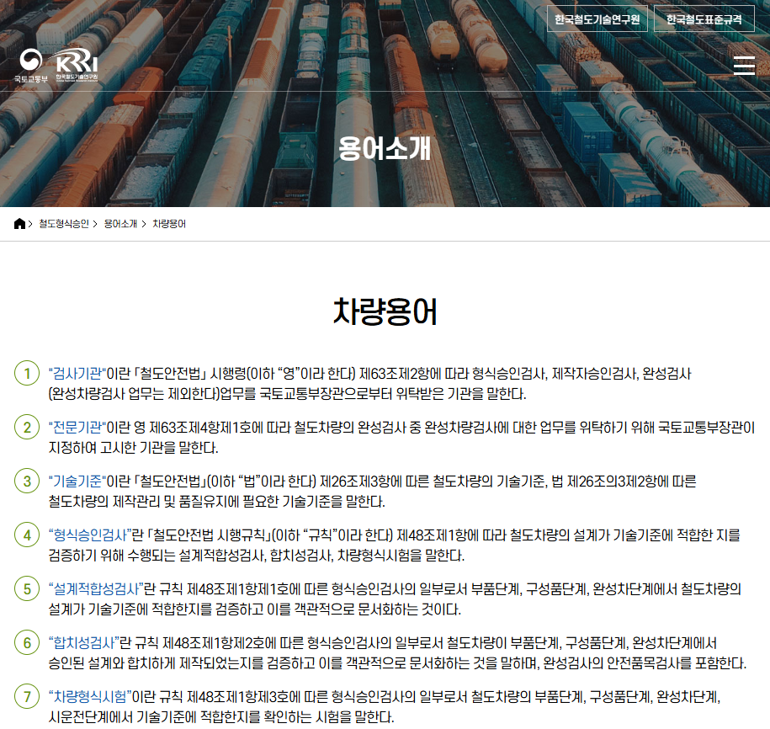Image resolution: width=770 pixels, height=729 pixels.
Task: Click the green term "형식승인검사"
Action: click(x=88, y=535)
